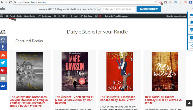
Task: Go back with the browser back arrow
Action: [x=2, y=2]
